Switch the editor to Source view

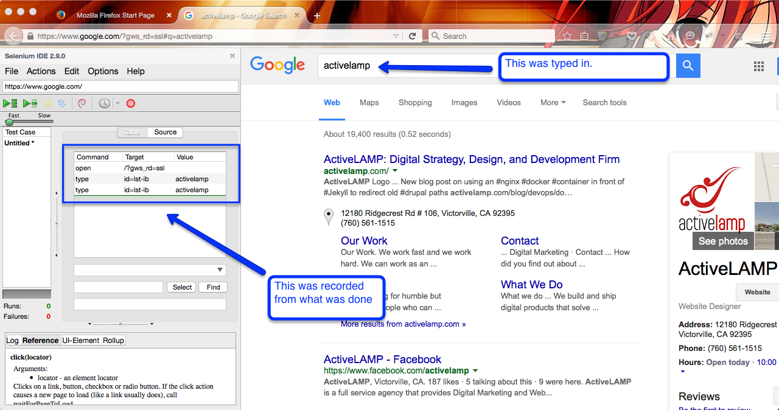point(165,132)
